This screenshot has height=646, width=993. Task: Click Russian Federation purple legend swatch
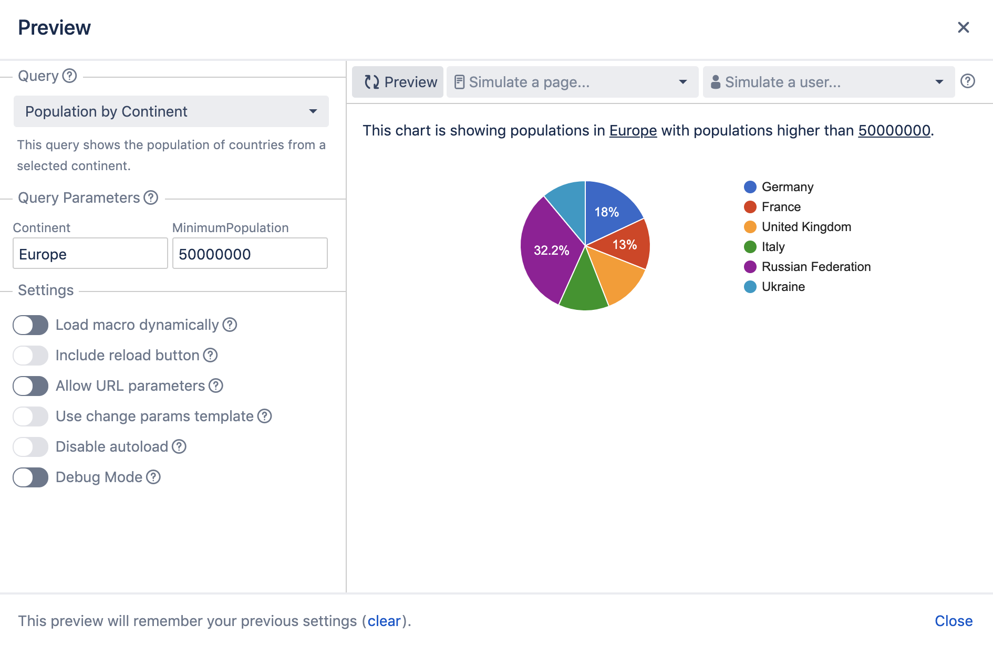tap(750, 267)
